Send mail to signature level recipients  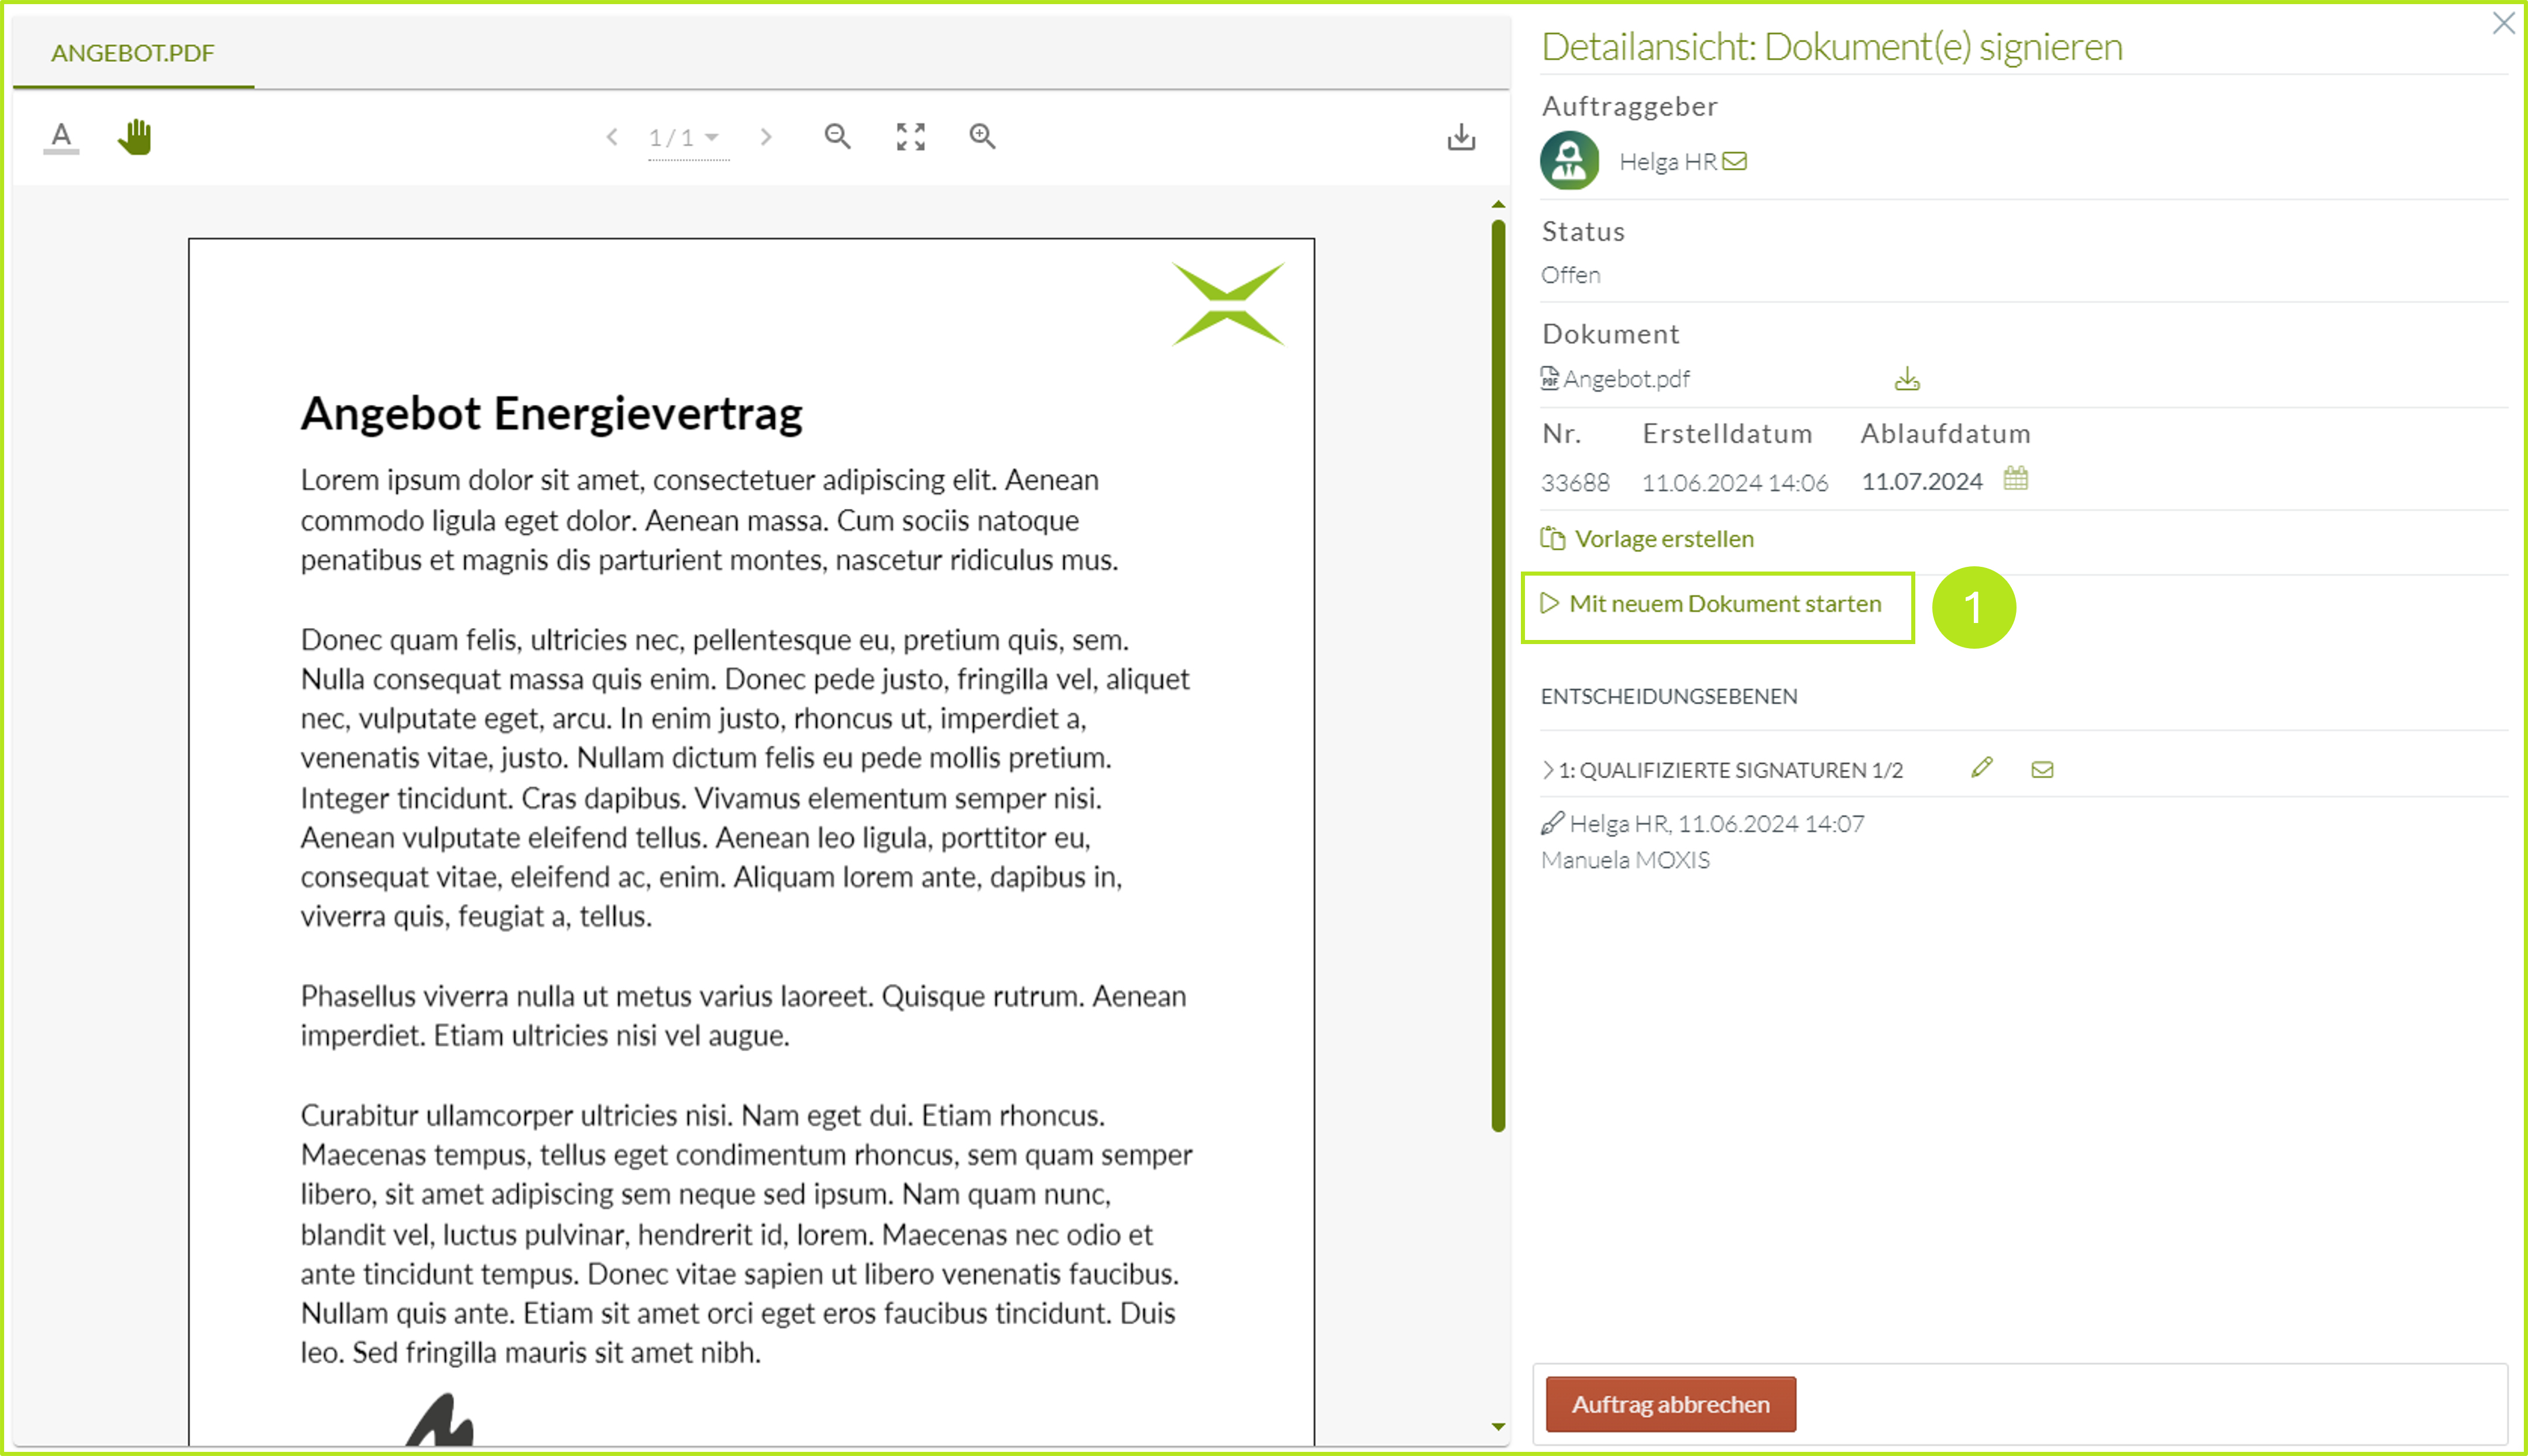[x=2042, y=769]
